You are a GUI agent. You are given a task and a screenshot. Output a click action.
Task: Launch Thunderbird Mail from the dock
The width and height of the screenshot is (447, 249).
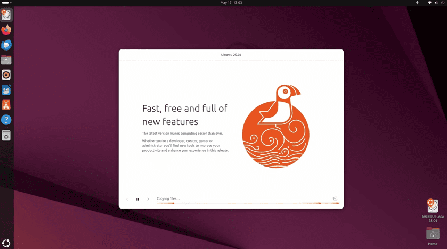pos(6,45)
